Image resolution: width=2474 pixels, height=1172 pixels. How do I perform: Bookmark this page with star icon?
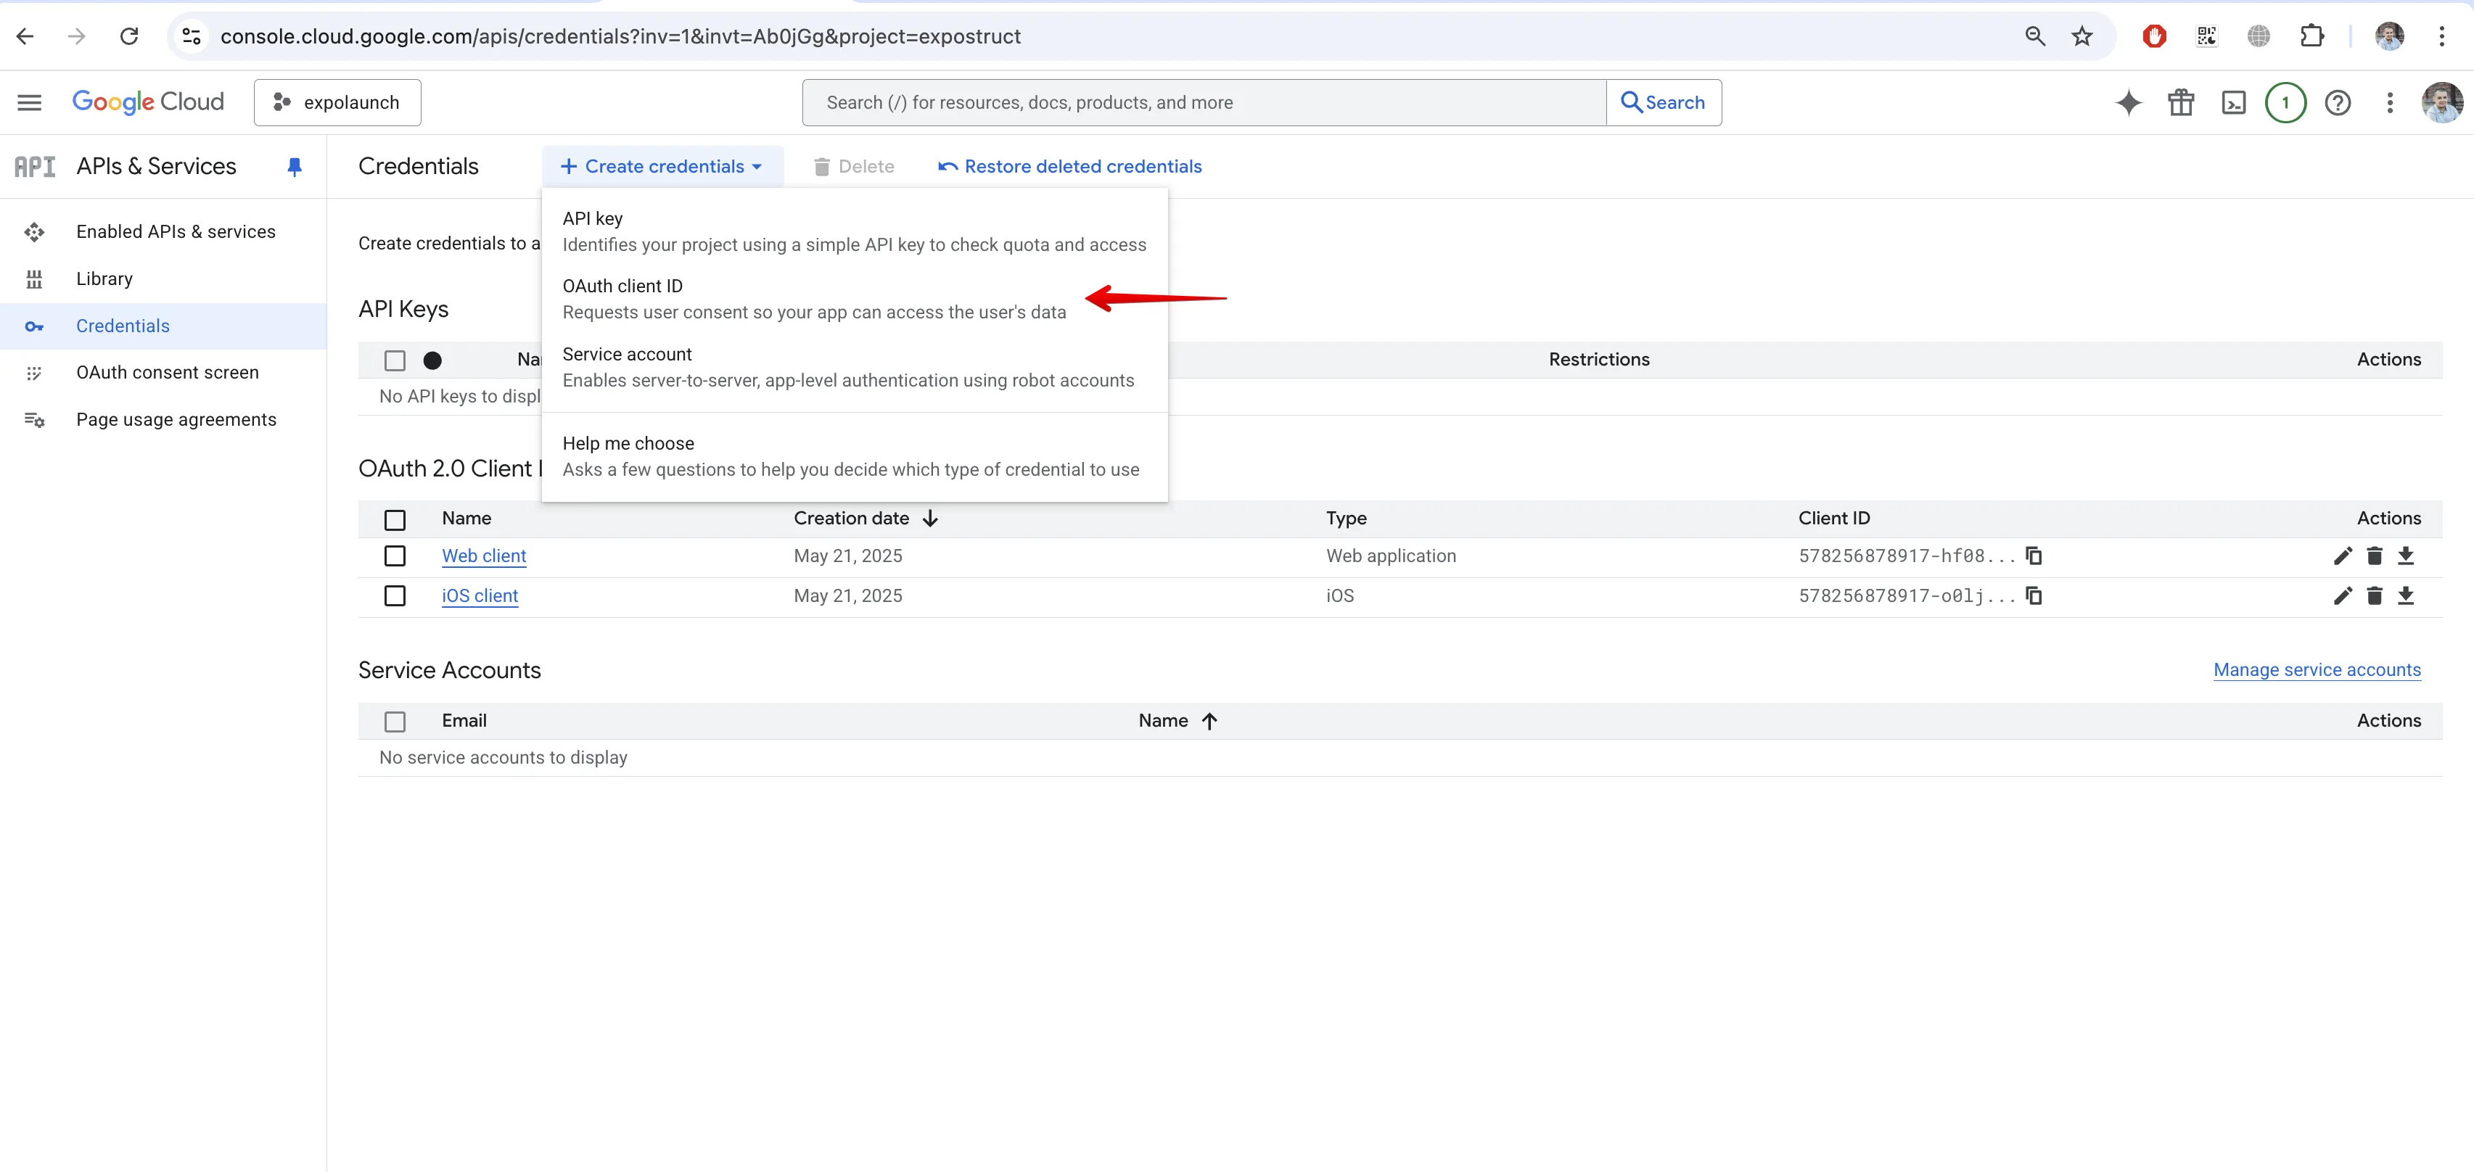[x=2081, y=36]
